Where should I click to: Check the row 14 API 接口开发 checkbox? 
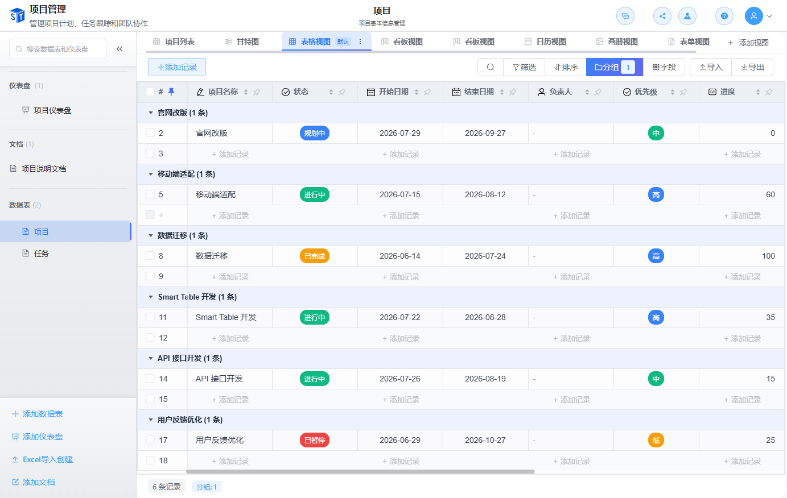150,378
